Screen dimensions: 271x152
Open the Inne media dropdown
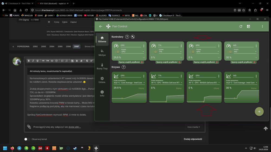coord(193,127)
